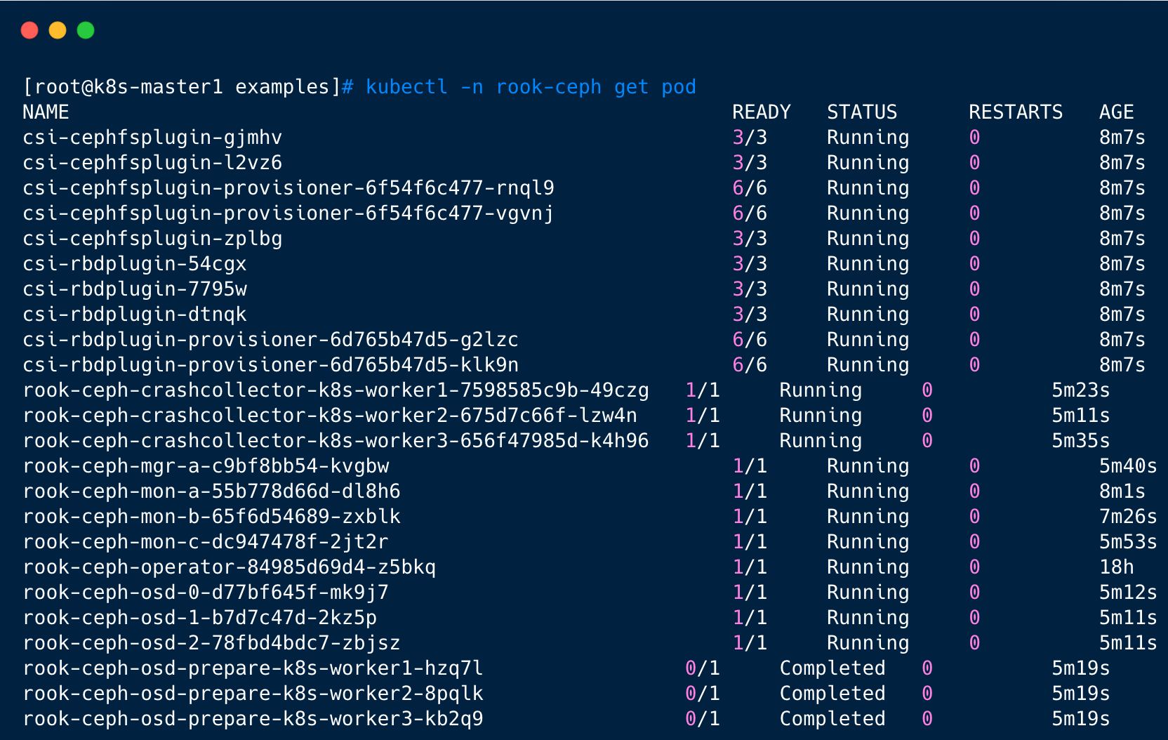The height and width of the screenshot is (740, 1168).
Task: Click the red close window button
Action: coord(29,30)
